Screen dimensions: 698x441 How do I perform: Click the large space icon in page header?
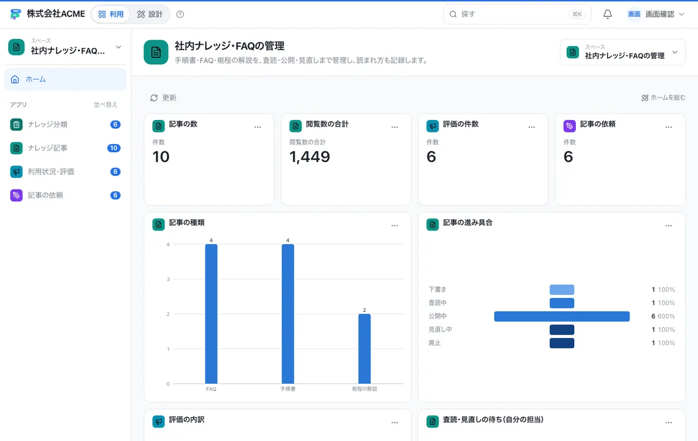point(156,52)
